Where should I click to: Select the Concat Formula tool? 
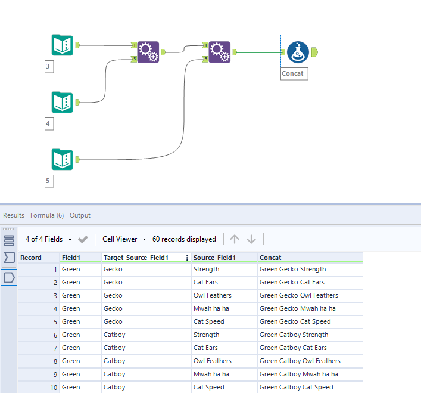tap(297, 52)
